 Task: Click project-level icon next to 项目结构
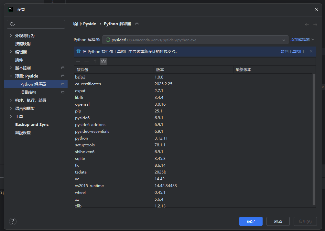(x=63, y=92)
